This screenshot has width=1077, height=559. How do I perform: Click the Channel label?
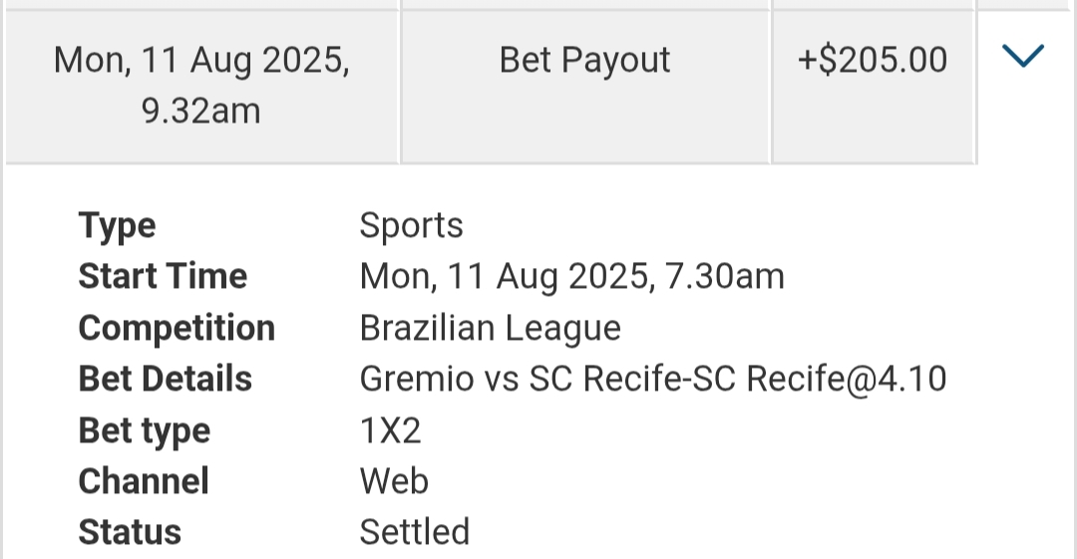point(144,481)
